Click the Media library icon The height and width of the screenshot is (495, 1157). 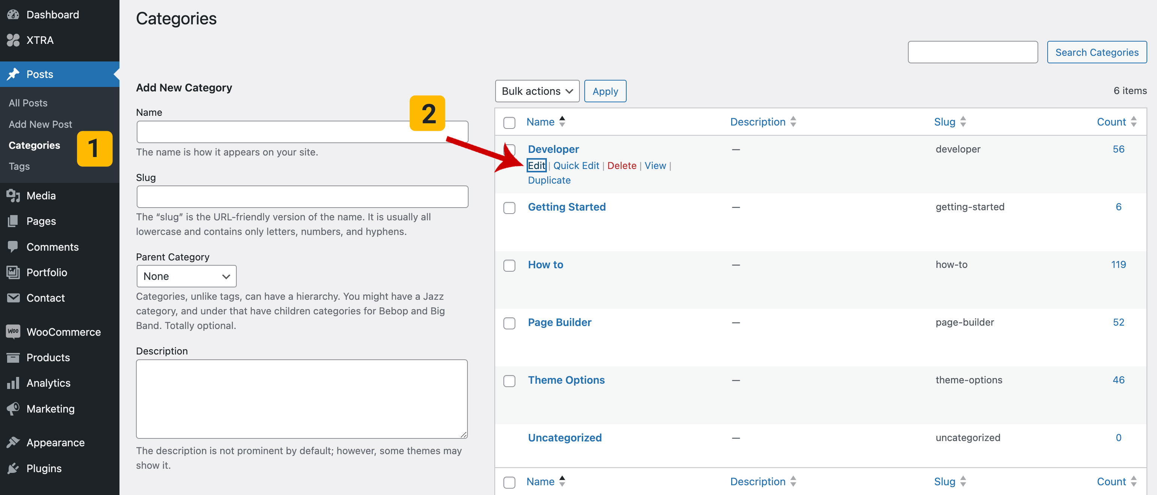tap(13, 195)
